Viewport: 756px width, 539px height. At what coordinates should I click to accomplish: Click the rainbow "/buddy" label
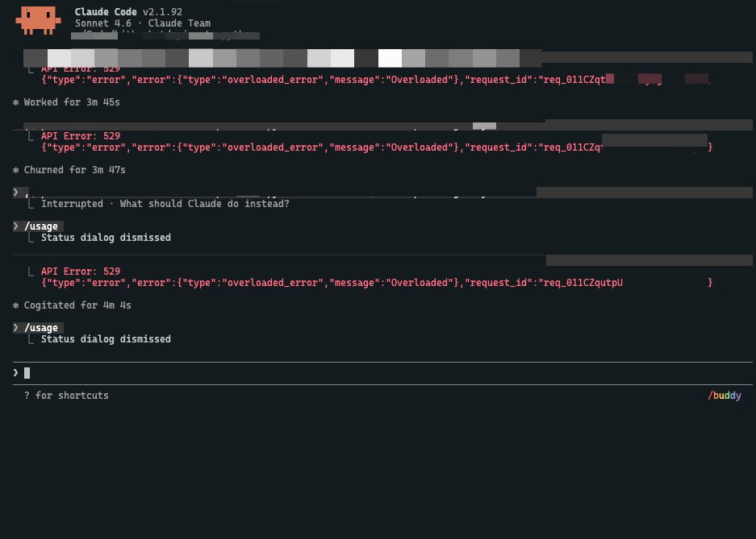point(725,396)
